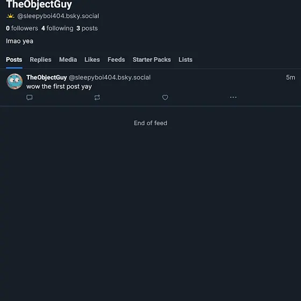The width and height of the screenshot is (301, 301).
Task: Click the Gumball avatar on the post
Action: (15, 81)
